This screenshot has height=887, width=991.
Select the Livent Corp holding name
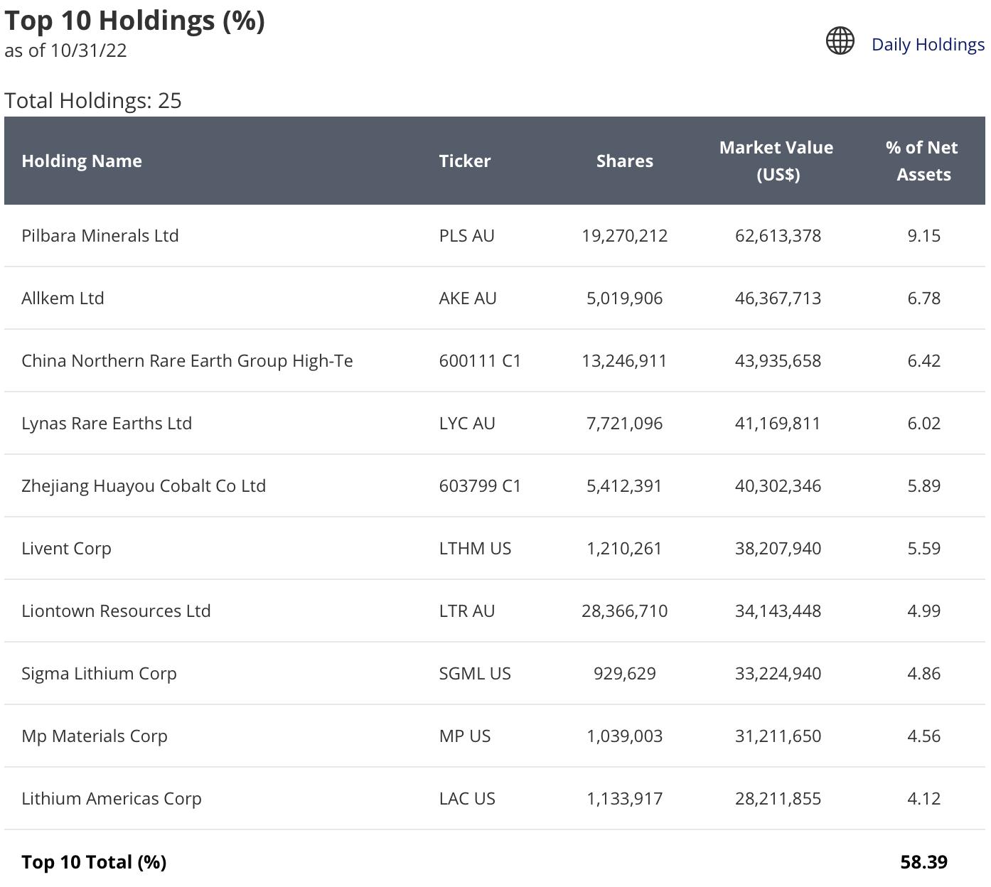pyautogui.click(x=66, y=548)
